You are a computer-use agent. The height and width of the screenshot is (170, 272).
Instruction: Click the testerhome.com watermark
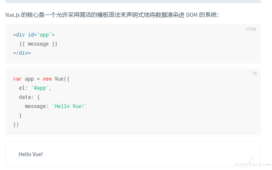pyautogui.click(x=253, y=163)
